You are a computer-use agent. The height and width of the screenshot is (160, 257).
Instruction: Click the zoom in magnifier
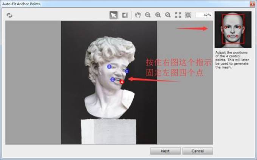click(158, 15)
